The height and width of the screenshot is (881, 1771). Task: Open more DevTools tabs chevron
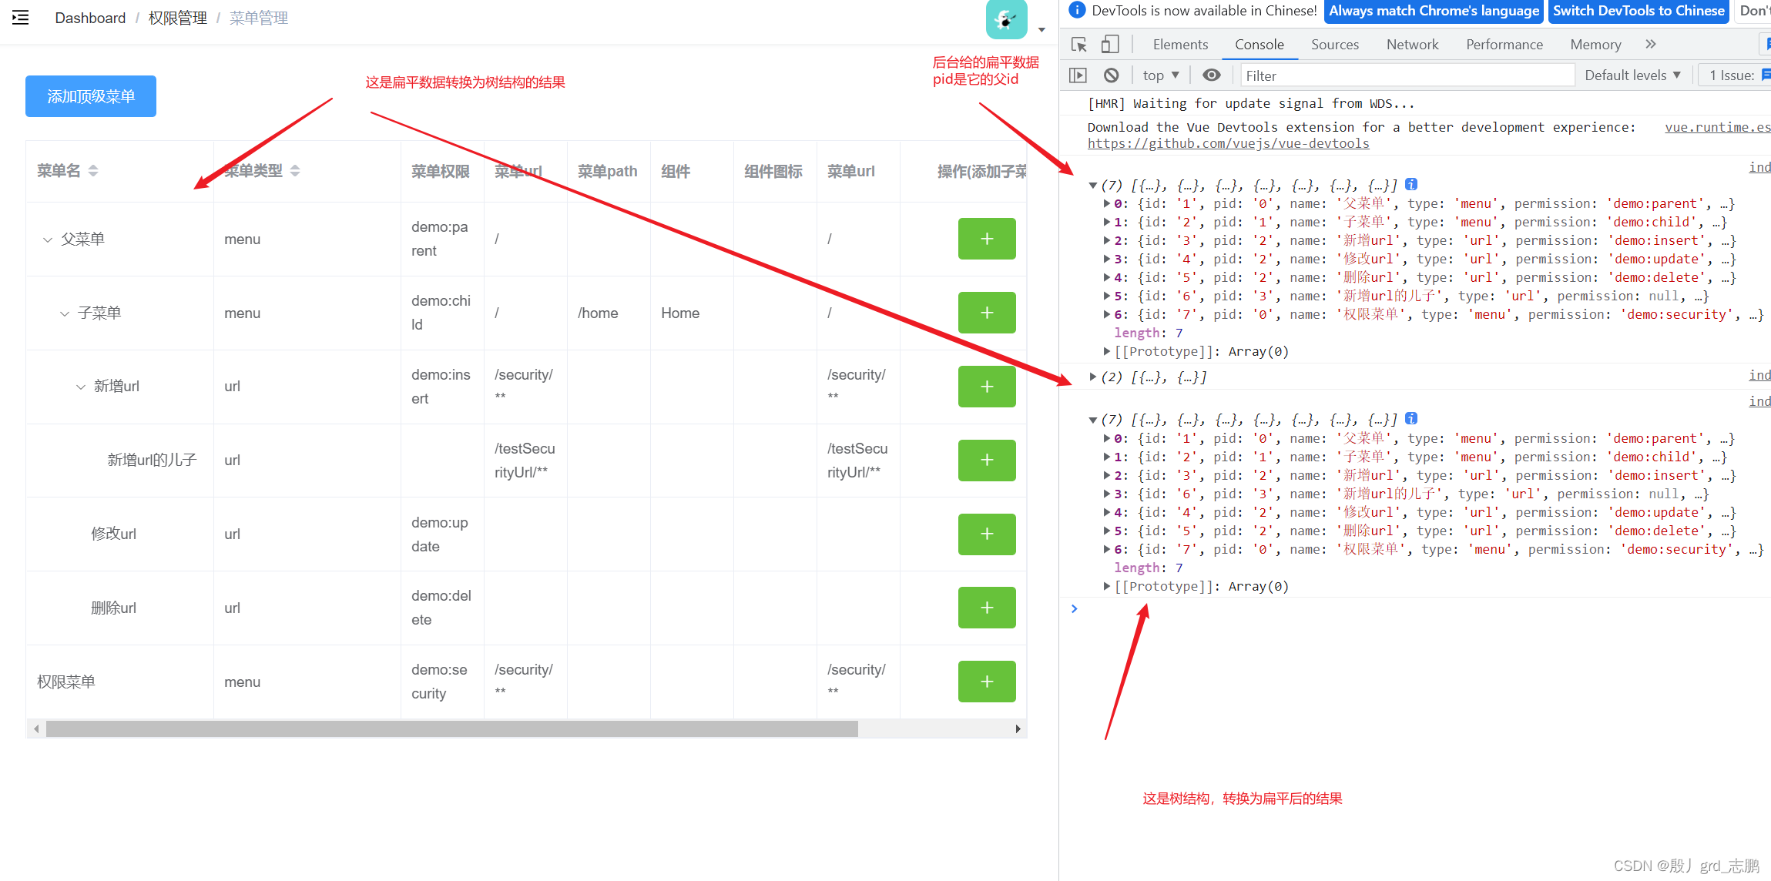tap(1650, 45)
